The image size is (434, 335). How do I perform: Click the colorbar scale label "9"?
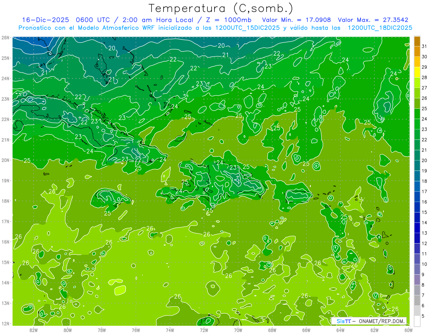(x=423, y=275)
